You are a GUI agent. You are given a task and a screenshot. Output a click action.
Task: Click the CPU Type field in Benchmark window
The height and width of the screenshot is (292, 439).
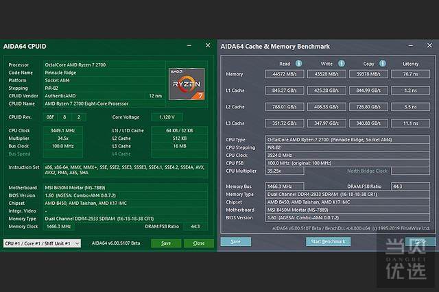pyautogui.click(x=348, y=140)
